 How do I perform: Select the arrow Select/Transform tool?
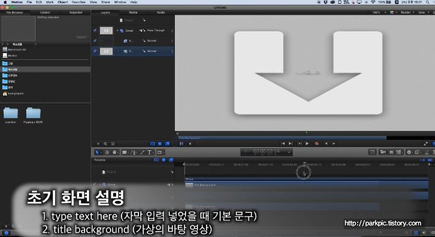pos(97,153)
